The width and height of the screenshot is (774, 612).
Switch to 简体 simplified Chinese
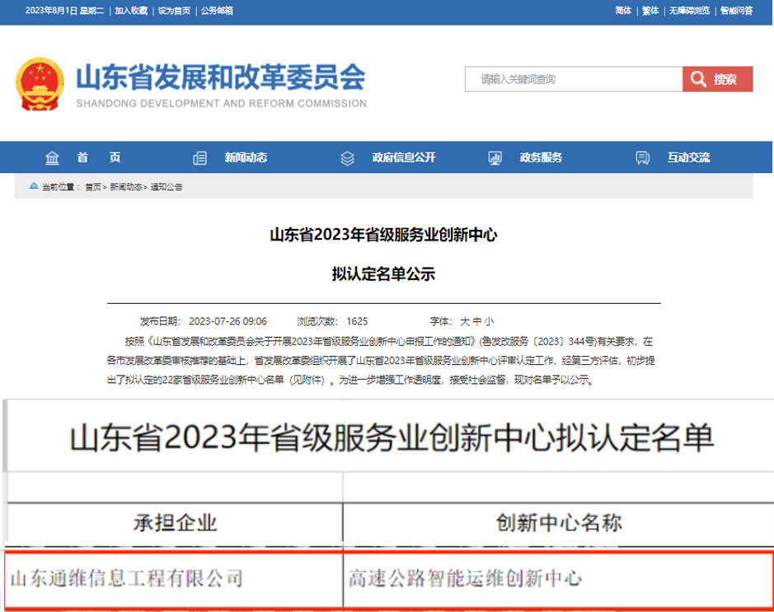[623, 11]
